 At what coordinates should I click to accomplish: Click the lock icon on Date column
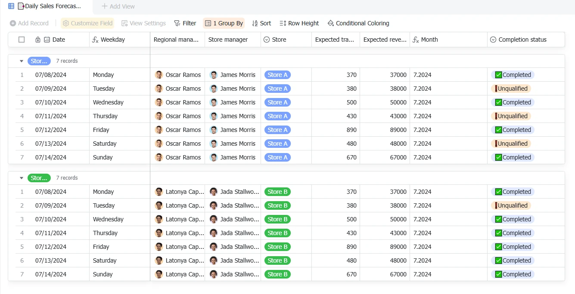(x=38, y=40)
